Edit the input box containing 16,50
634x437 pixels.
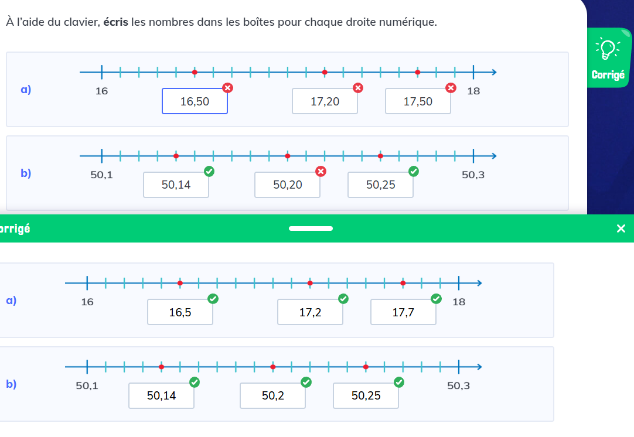tap(195, 101)
